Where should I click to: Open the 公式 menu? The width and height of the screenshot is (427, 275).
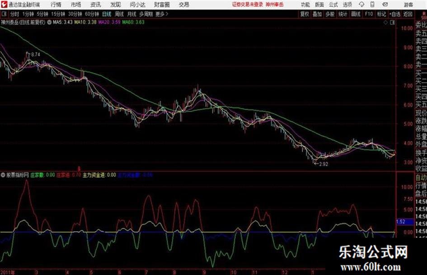tap(333, 5)
